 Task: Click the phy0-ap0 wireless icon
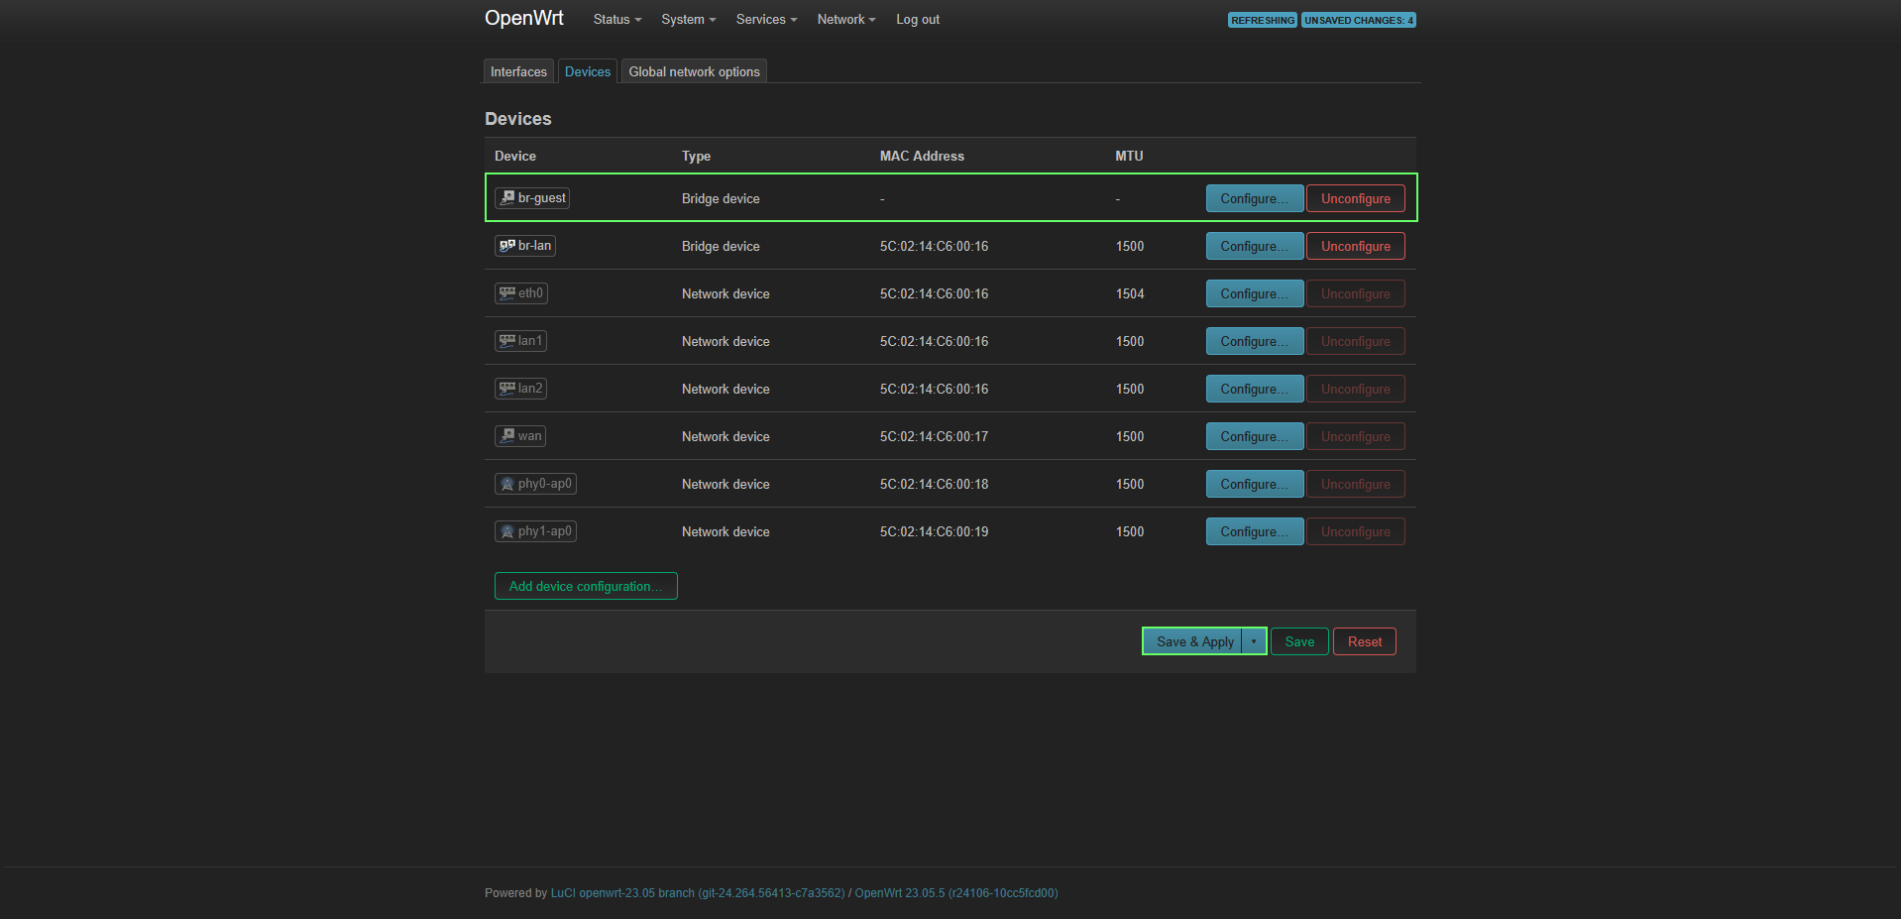(x=507, y=484)
